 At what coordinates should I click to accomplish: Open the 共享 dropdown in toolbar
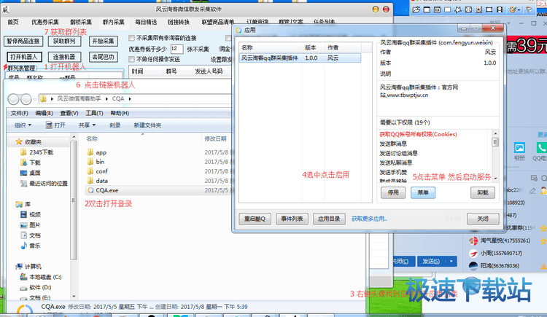click(87, 125)
